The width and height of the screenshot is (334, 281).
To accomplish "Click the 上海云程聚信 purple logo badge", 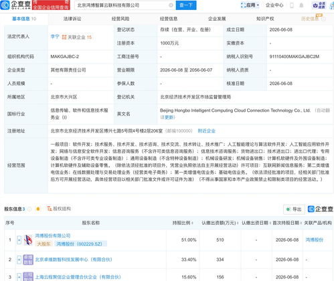I will (x=28, y=276).
